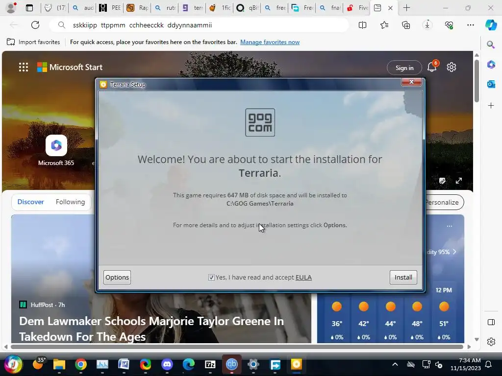Switch to the qBit browser tab

[x=247, y=8]
